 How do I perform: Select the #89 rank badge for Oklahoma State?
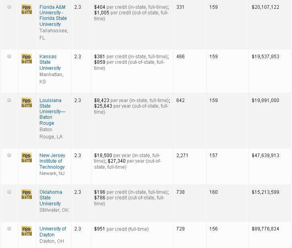(26, 194)
